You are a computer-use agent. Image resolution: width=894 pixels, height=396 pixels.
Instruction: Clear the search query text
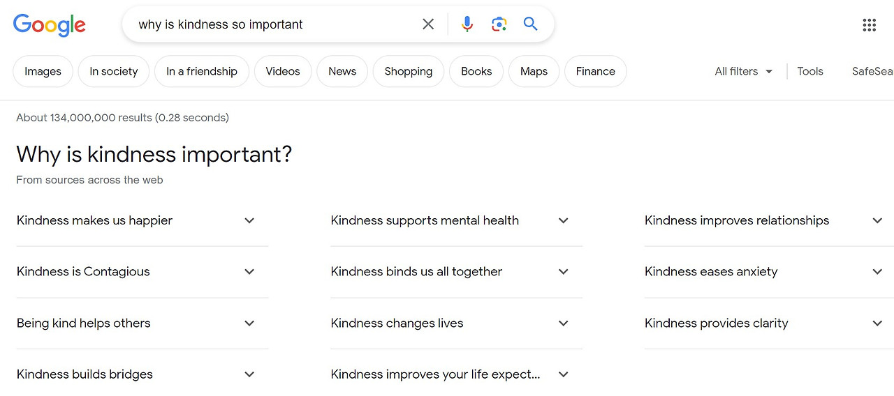point(428,24)
